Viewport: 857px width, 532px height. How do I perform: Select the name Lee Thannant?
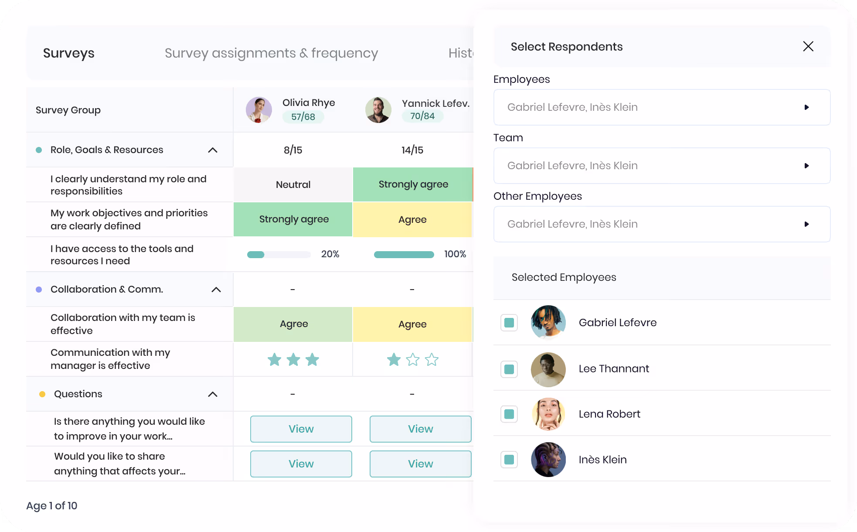(x=614, y=369)
